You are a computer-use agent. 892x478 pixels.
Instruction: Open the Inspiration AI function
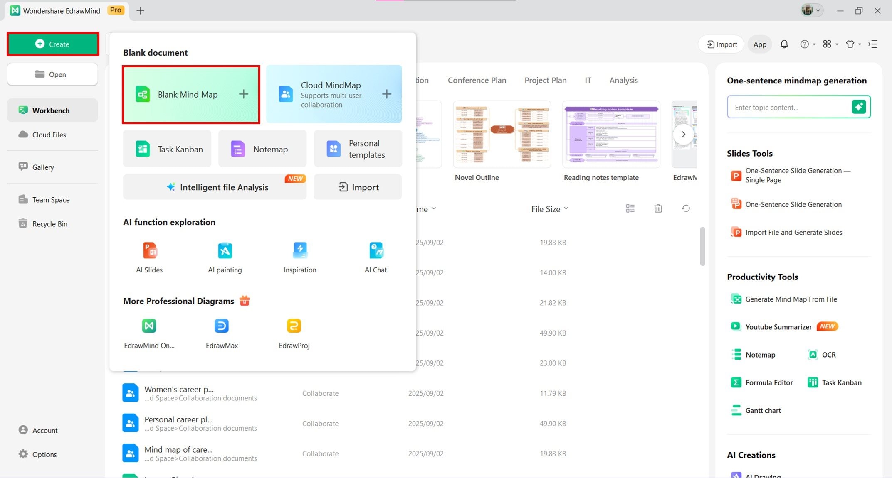click(x=300, y=258)
